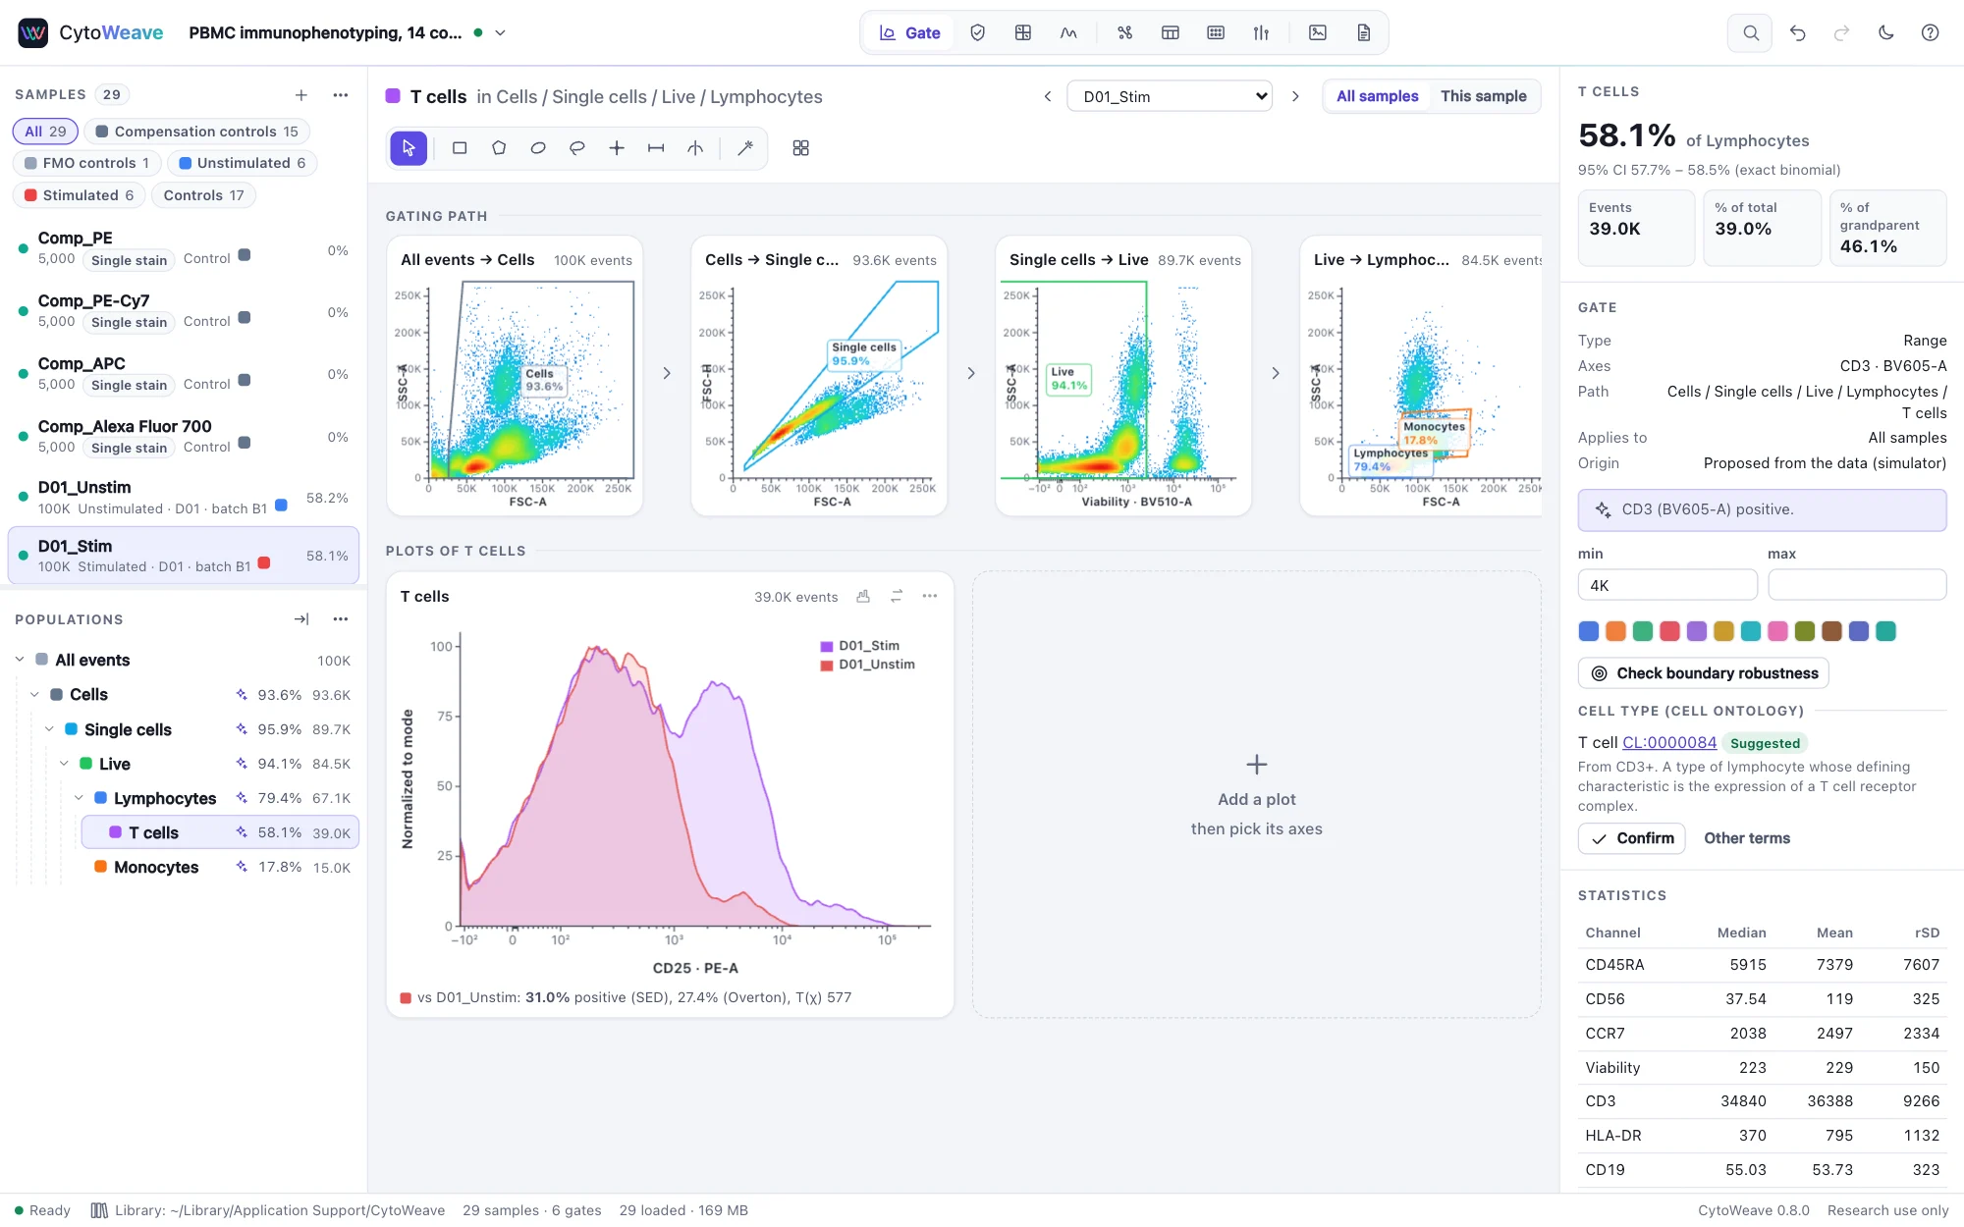Viewport: 1964px width, 1227px height.
Task: Select the freehand lasso gate tool
Action: tap(577, 148)
